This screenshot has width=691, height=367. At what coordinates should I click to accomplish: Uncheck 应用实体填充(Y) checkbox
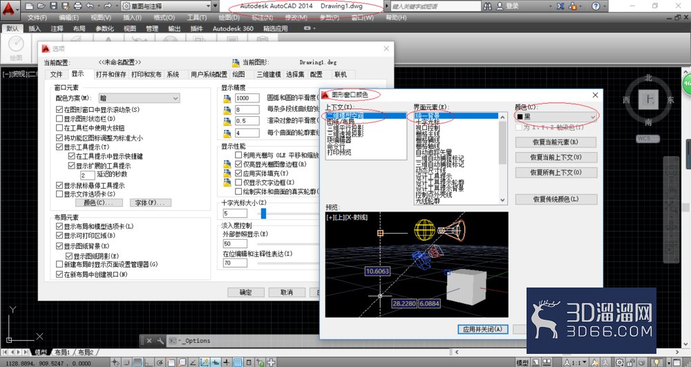(x=238, y=173)
